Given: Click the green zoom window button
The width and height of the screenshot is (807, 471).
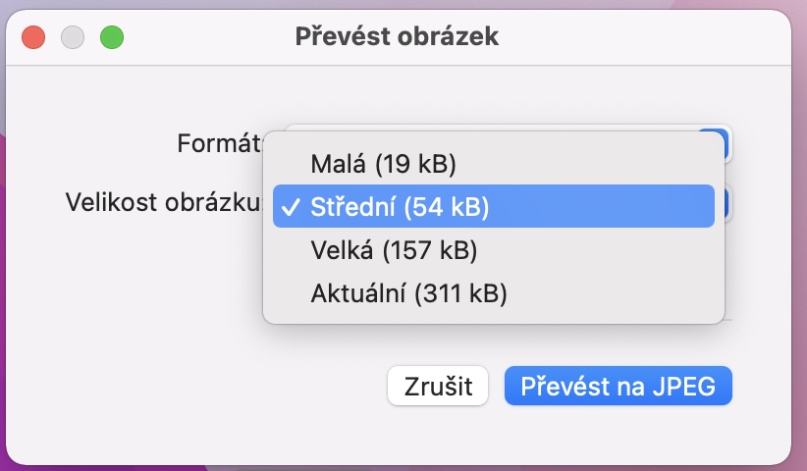Looking at the screenshot, I should point(112,37).
